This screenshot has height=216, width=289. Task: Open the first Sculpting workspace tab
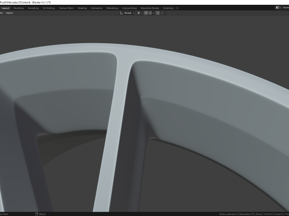pos(33,8)
